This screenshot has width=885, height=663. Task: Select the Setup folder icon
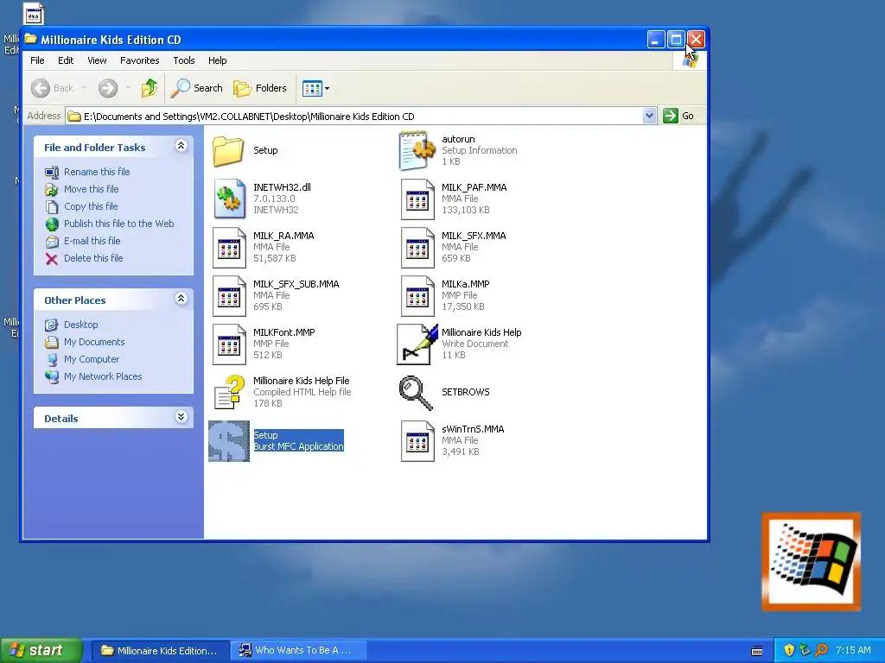coord(228,150)
